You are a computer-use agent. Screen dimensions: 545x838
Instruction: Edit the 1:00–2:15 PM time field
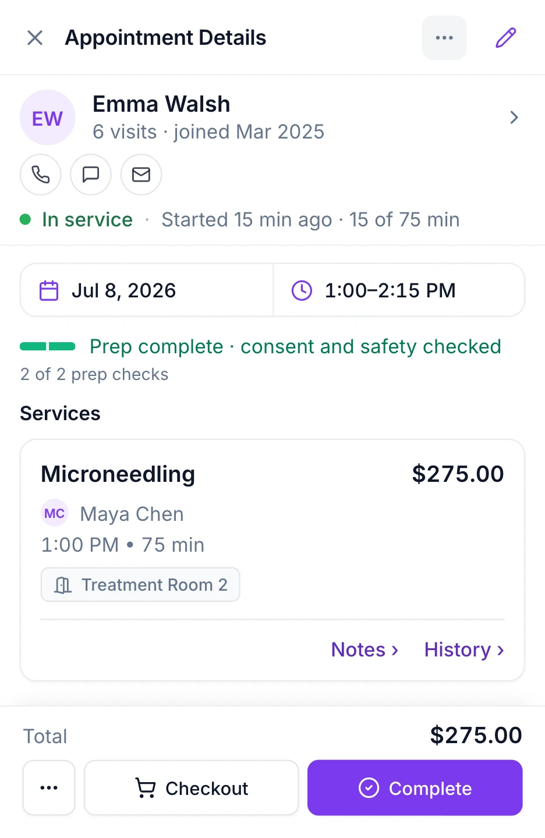(399, 290)
